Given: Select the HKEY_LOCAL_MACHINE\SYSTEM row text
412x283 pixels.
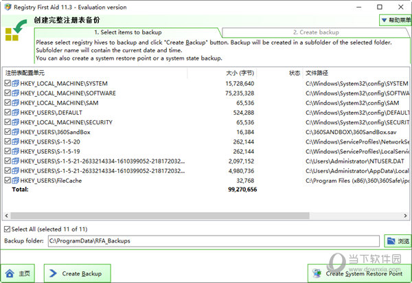Looking at the screenshot, I should point(64,84).
